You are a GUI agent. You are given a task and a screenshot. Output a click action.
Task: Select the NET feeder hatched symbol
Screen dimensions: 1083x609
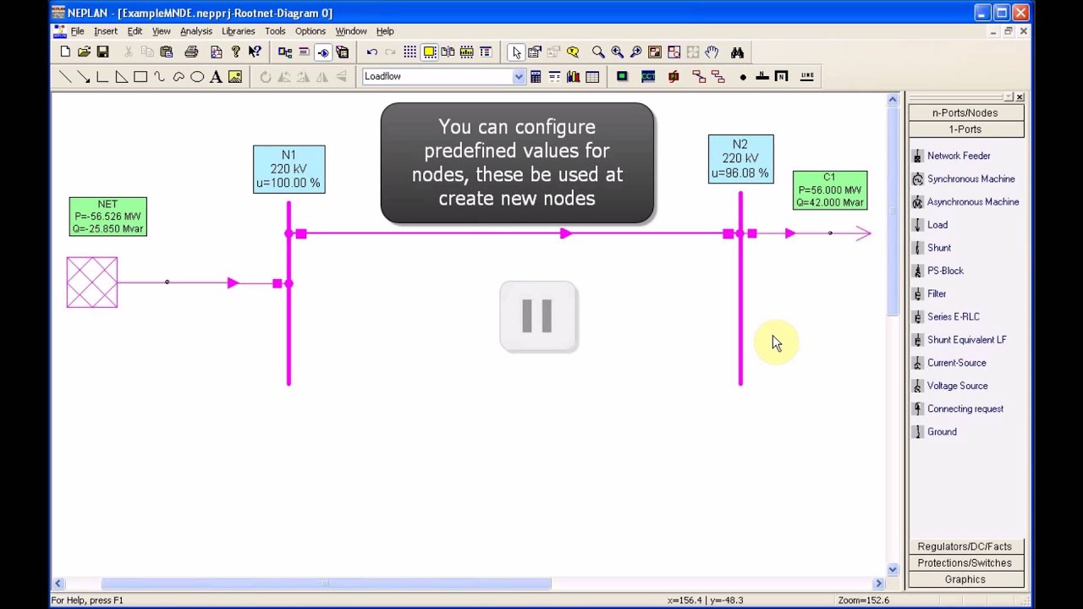click(92, 283)
